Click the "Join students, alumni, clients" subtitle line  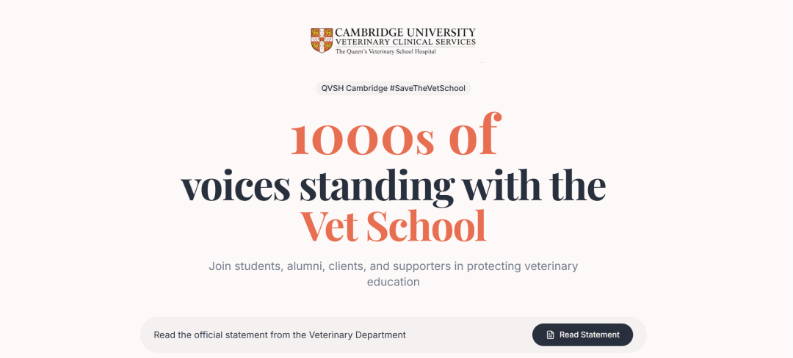393,266
